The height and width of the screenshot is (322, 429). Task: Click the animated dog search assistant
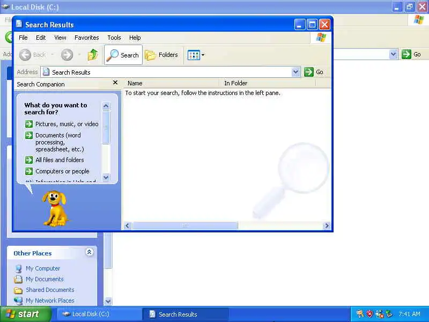coord(55,208)
